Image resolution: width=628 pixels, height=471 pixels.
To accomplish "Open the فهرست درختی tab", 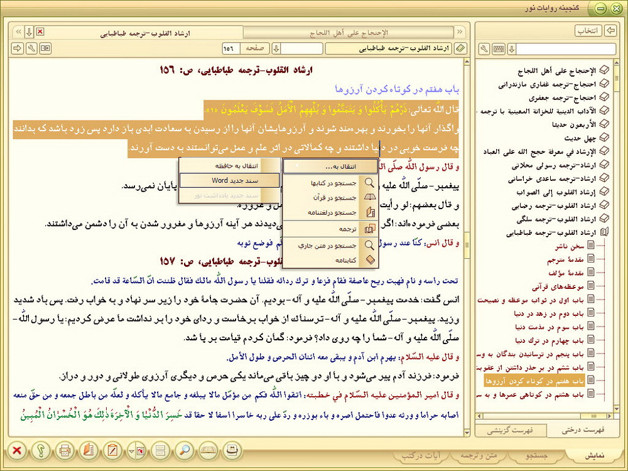I will click(x=582, y=430).
